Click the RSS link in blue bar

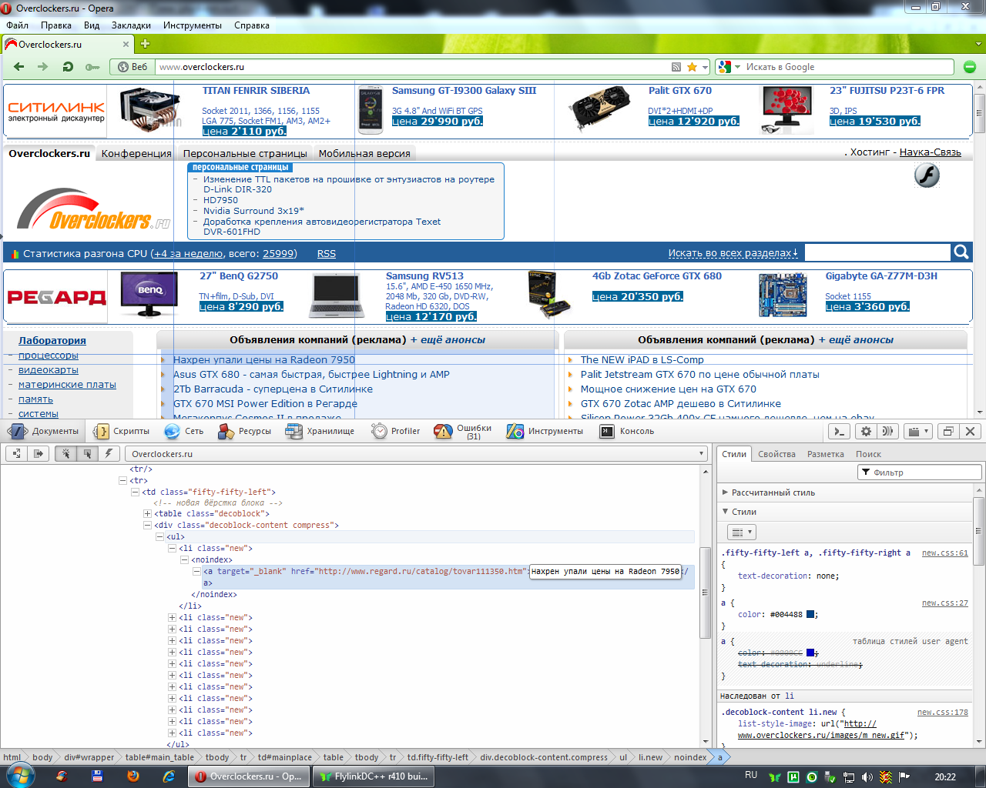[x=327, y=253]
